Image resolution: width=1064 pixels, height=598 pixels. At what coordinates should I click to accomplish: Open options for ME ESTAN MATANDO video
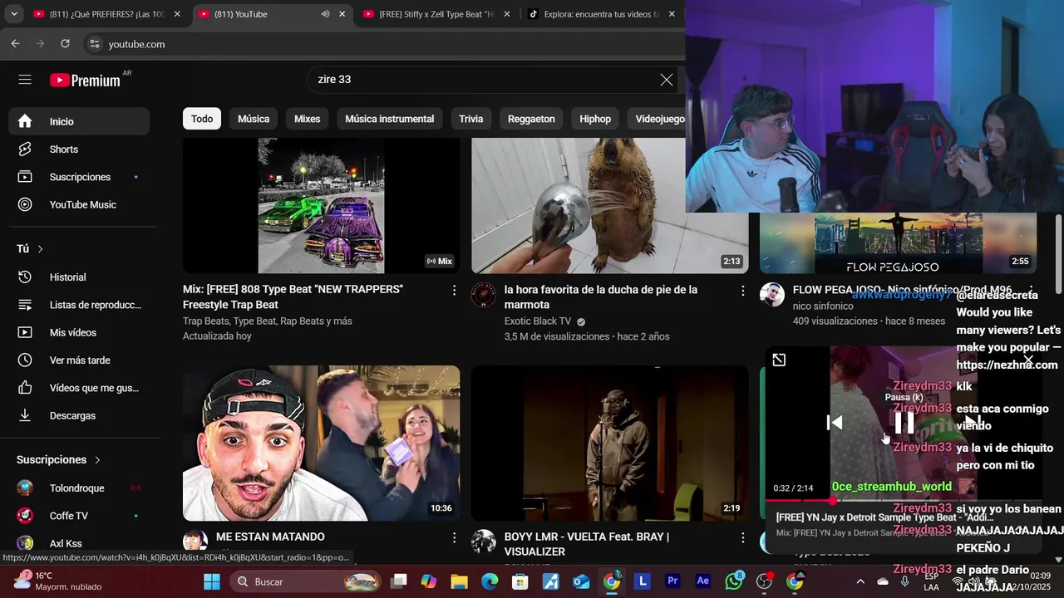pos(454,537)
